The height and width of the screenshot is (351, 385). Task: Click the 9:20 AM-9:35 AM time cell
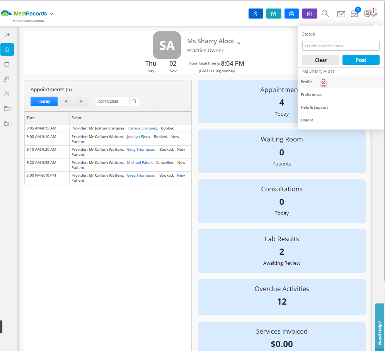click(47, 165)
